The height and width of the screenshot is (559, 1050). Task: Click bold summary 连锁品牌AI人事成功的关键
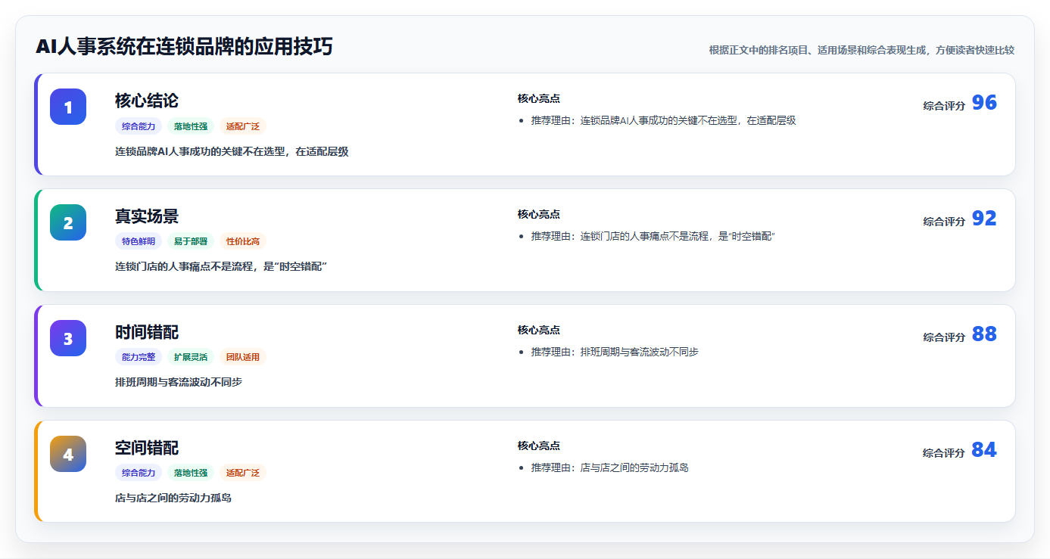232,151
